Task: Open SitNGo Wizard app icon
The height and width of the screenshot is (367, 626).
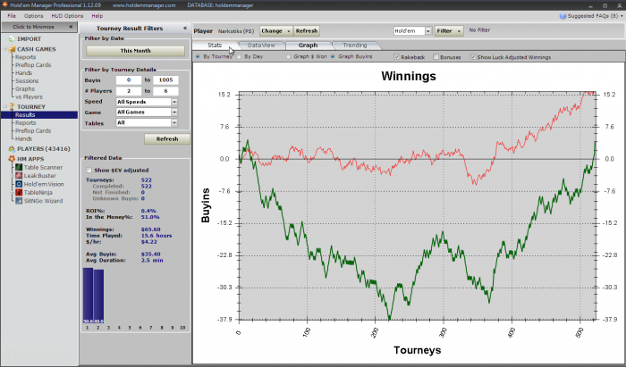Action: point(19,201)
